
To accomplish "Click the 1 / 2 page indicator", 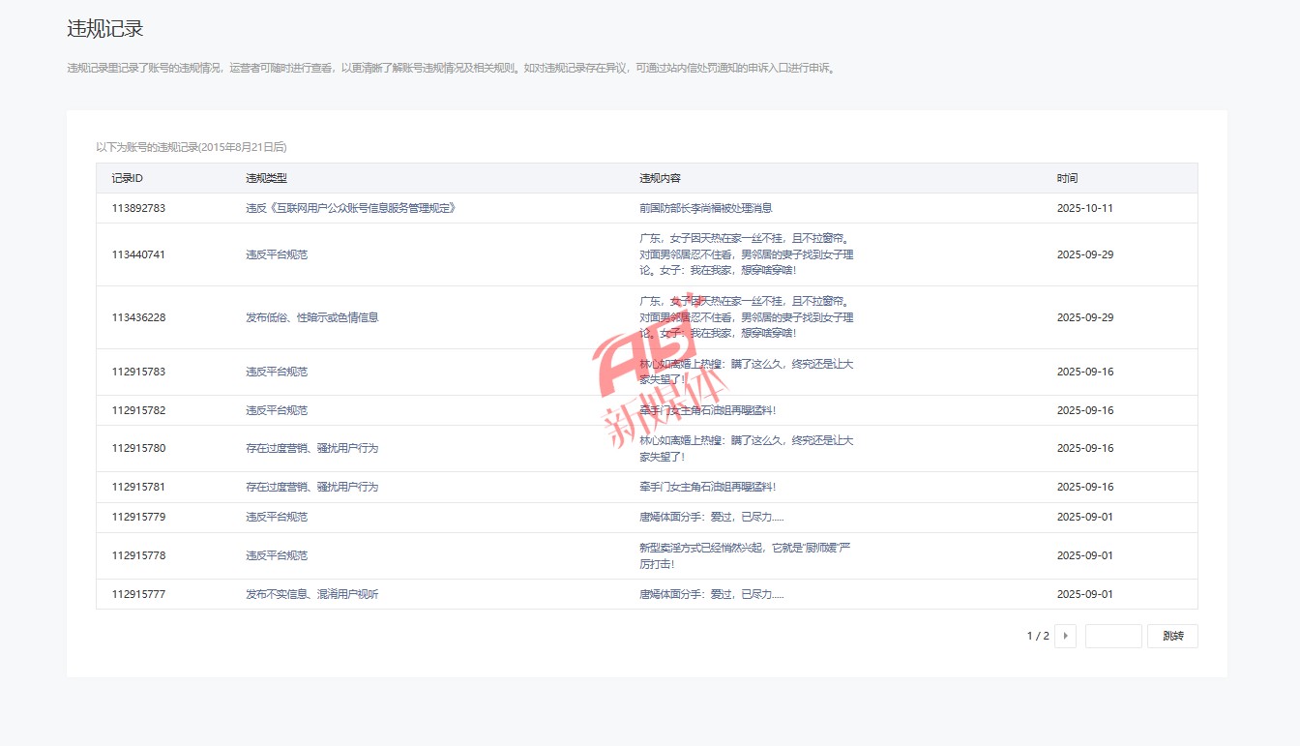I will tap(1037, 636).
